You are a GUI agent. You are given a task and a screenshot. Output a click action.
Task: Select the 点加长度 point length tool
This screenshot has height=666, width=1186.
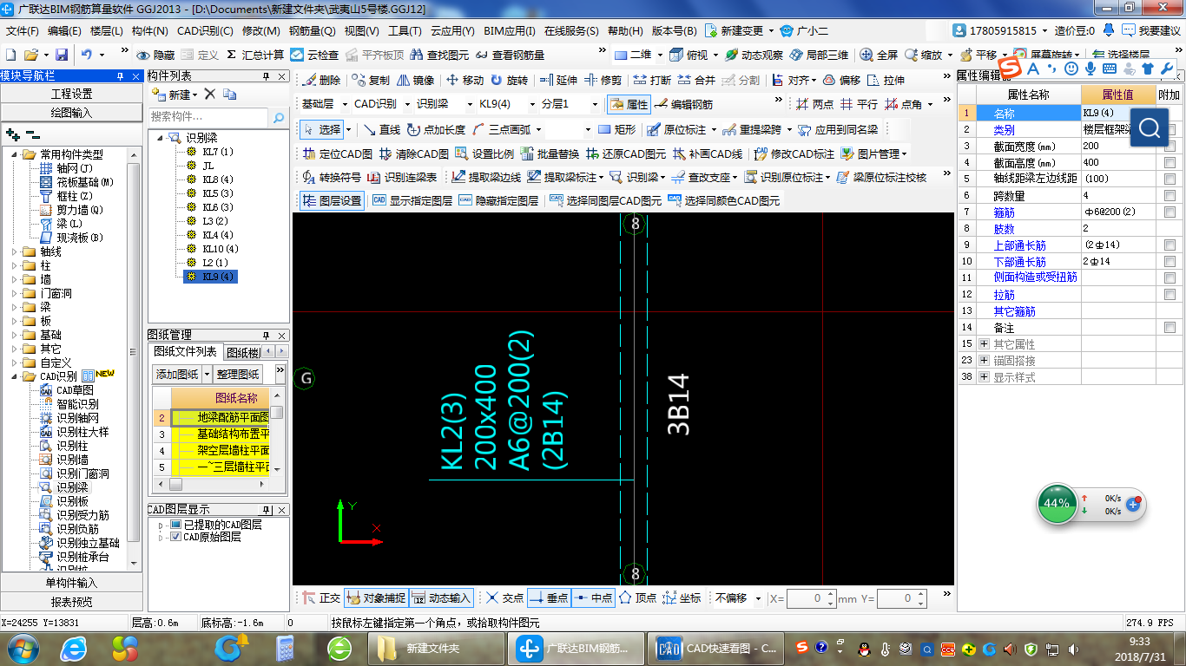(x=436, y=130)
